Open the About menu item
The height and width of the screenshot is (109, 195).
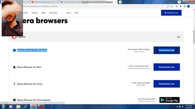[69, 13]
